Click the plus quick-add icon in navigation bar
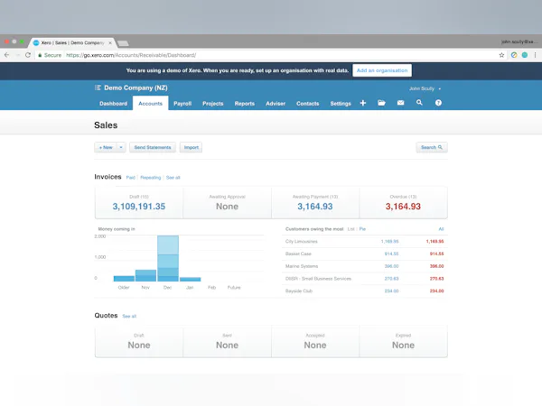 (363, 103)
